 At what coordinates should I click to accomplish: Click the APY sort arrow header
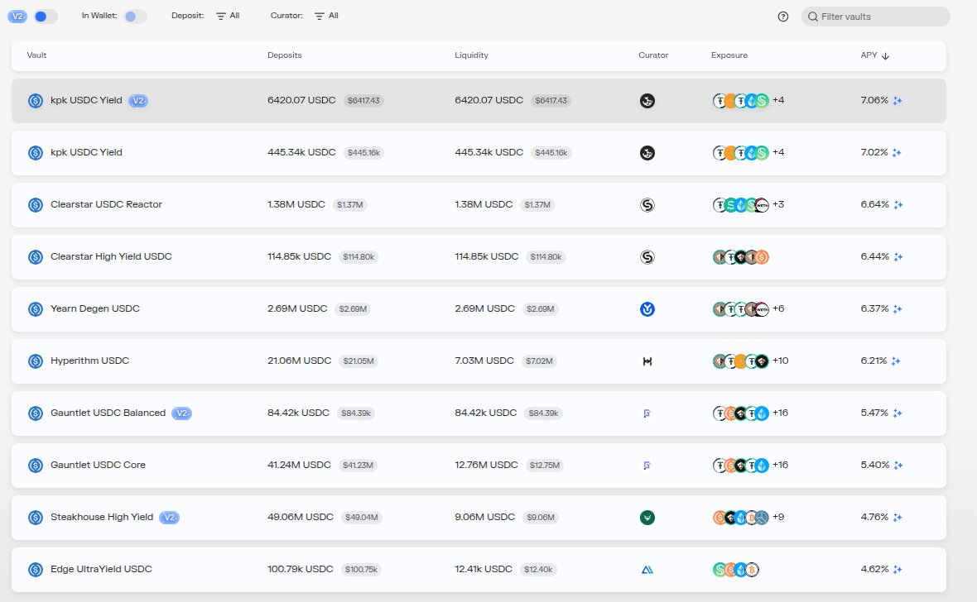click(x=886, y=55)
